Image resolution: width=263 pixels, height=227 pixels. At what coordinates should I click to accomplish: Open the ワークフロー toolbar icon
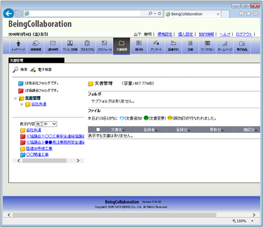point(207,46)
